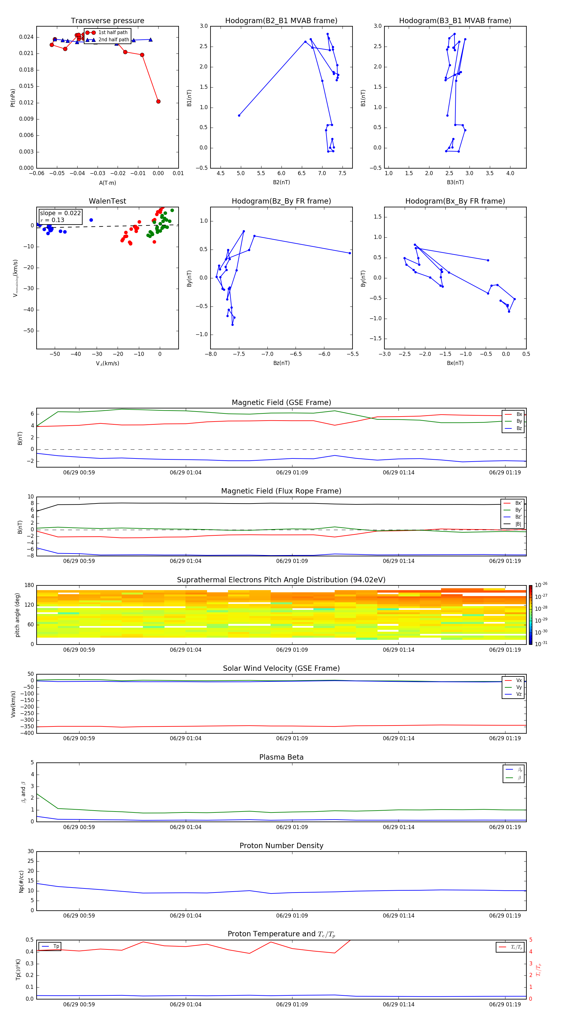563x1032 pixels.
Task: Click the isolated point near B2=5.0 in B2_B1 hodogram
Action: (x=239, y=115)
